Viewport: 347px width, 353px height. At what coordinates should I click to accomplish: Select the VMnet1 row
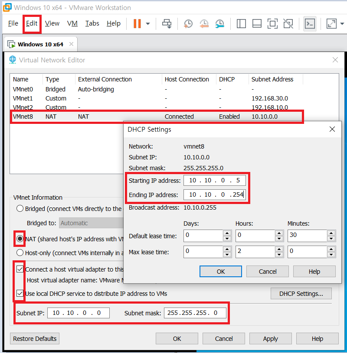point(174,98)
